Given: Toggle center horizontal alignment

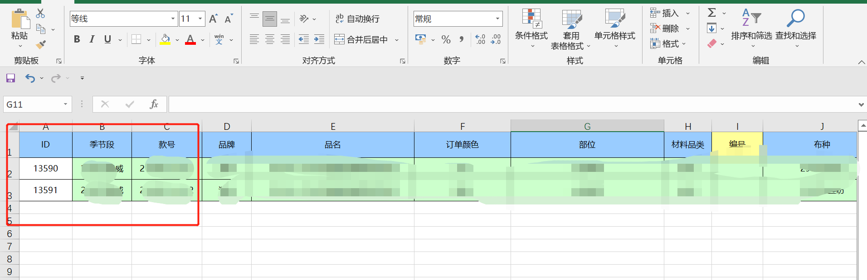Looking at the screenshot, I should click(270, 39).
